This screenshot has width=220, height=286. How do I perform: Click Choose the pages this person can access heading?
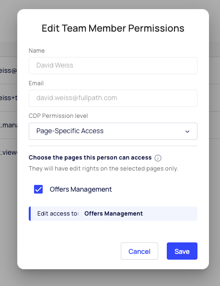click(x=90, y=158)
